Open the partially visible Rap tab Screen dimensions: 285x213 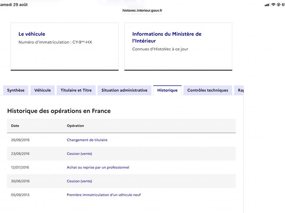(x=239, y=90)
